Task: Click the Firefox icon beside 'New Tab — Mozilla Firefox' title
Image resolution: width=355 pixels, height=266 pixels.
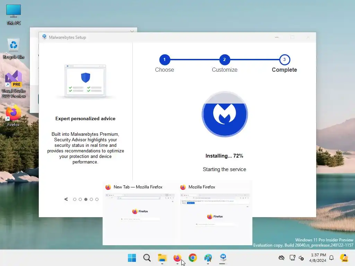Action: 108,187
